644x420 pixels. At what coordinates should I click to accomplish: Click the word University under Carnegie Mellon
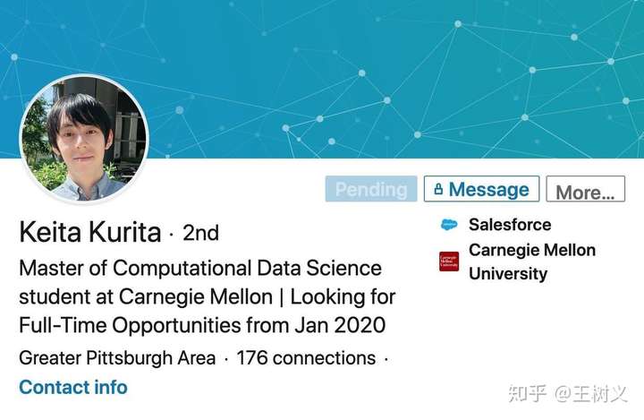point(508,273)
